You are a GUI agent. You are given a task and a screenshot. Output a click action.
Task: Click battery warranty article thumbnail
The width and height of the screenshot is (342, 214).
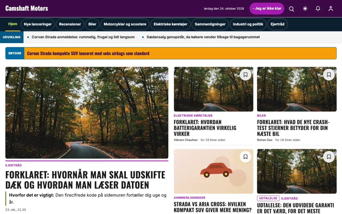coord(213,89)
